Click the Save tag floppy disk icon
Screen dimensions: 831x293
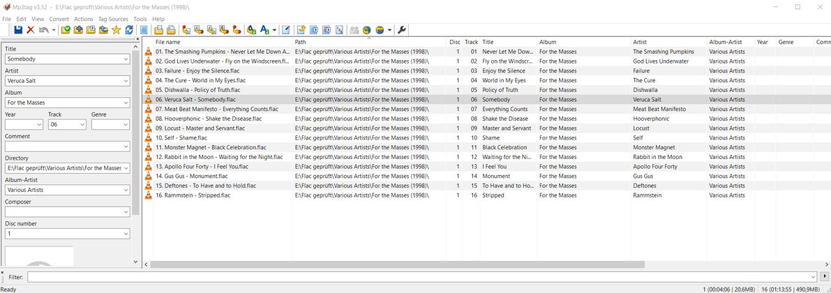pos(19,30)
